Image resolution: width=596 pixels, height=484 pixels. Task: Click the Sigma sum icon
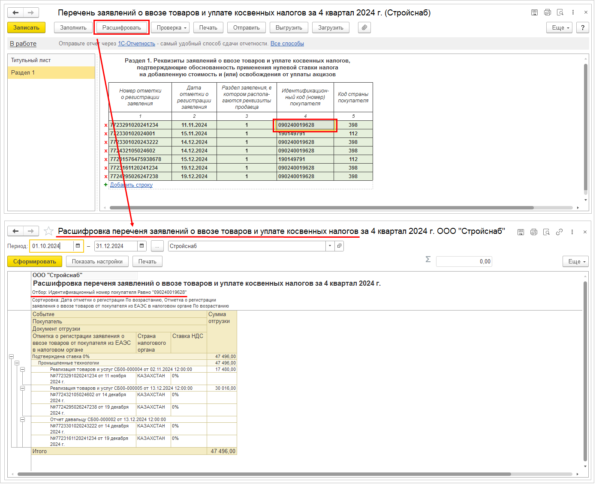(x=428, y=260)
